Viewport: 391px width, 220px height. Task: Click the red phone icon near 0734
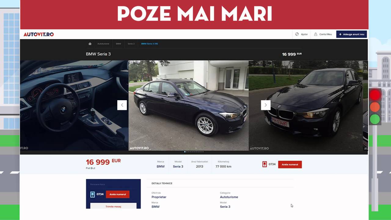point(265,164)
